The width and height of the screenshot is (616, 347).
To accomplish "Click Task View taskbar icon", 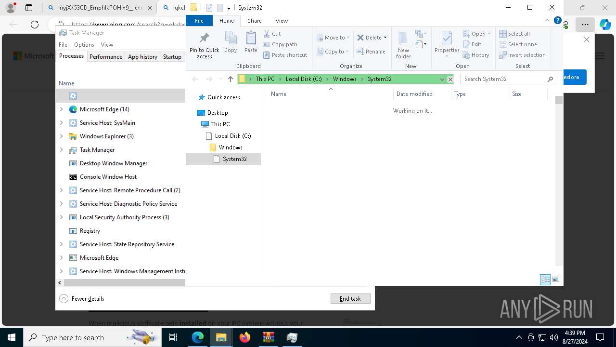I will tap(173, 337).
